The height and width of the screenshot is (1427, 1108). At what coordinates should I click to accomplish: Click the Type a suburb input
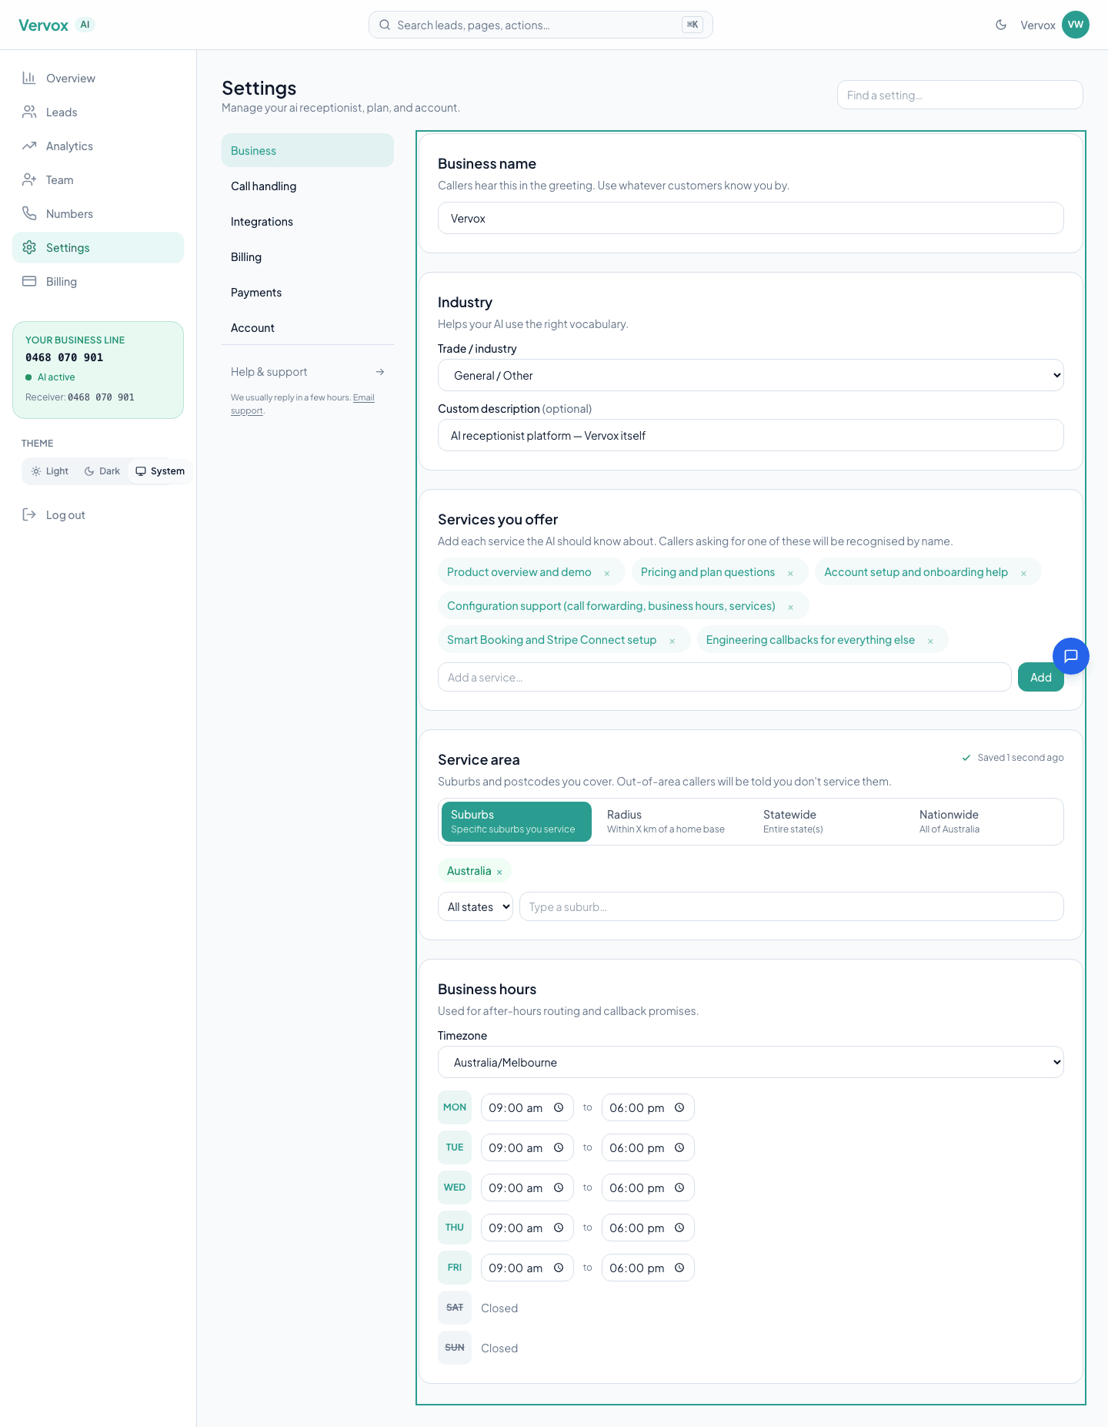(792, 907)
